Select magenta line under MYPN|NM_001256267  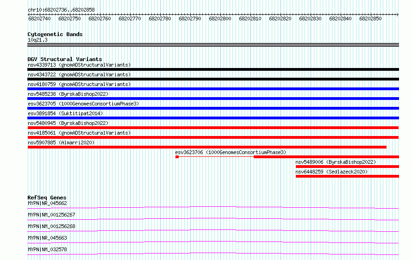(x=213, y=219)
